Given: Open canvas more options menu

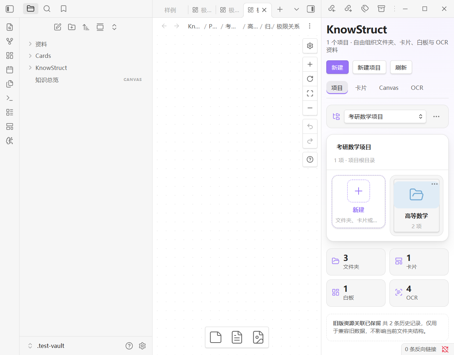Looking at the screenshot, I should pos(310,26).
